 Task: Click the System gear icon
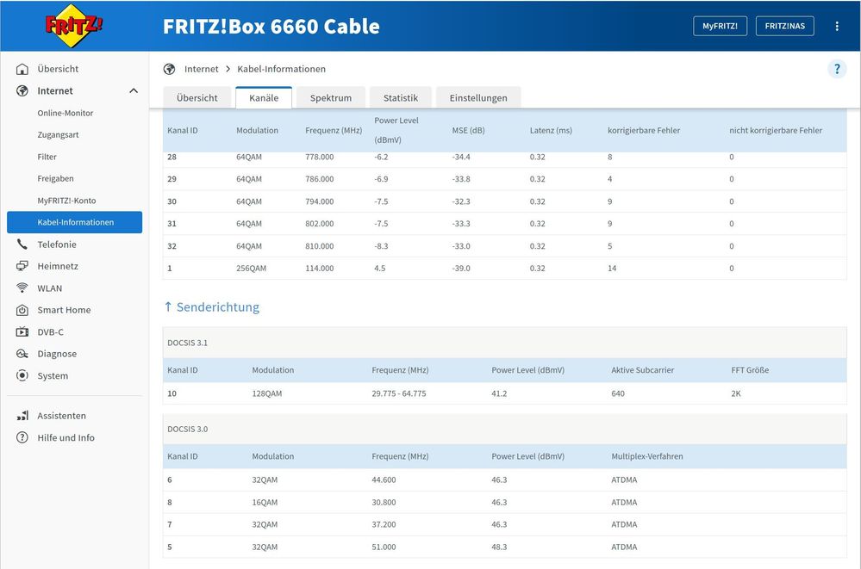(22, 376)
